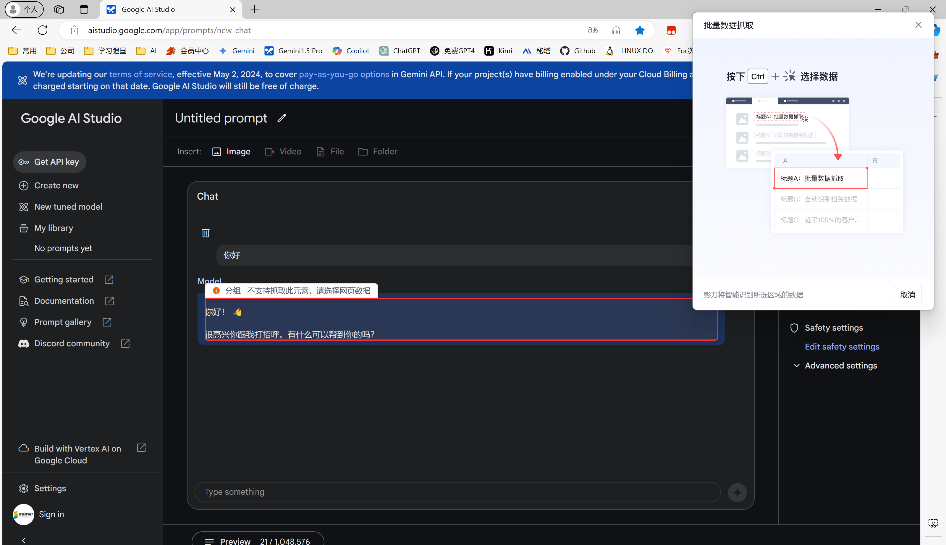Click the Get API key button
The image size is (946, 545).
pos(49,162)
